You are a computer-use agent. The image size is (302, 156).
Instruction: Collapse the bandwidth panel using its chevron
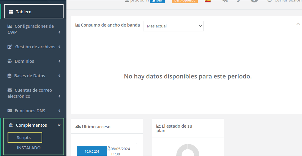coord(298,24)
